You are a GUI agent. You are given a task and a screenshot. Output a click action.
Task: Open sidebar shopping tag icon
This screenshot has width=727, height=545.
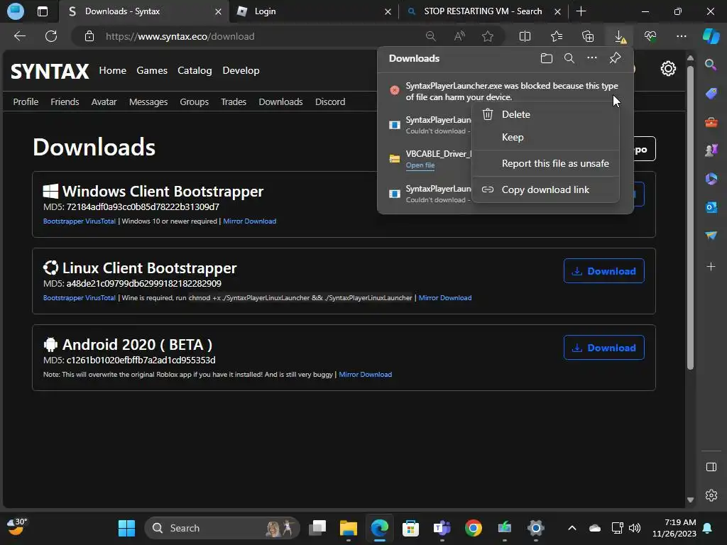coord(711,94)
